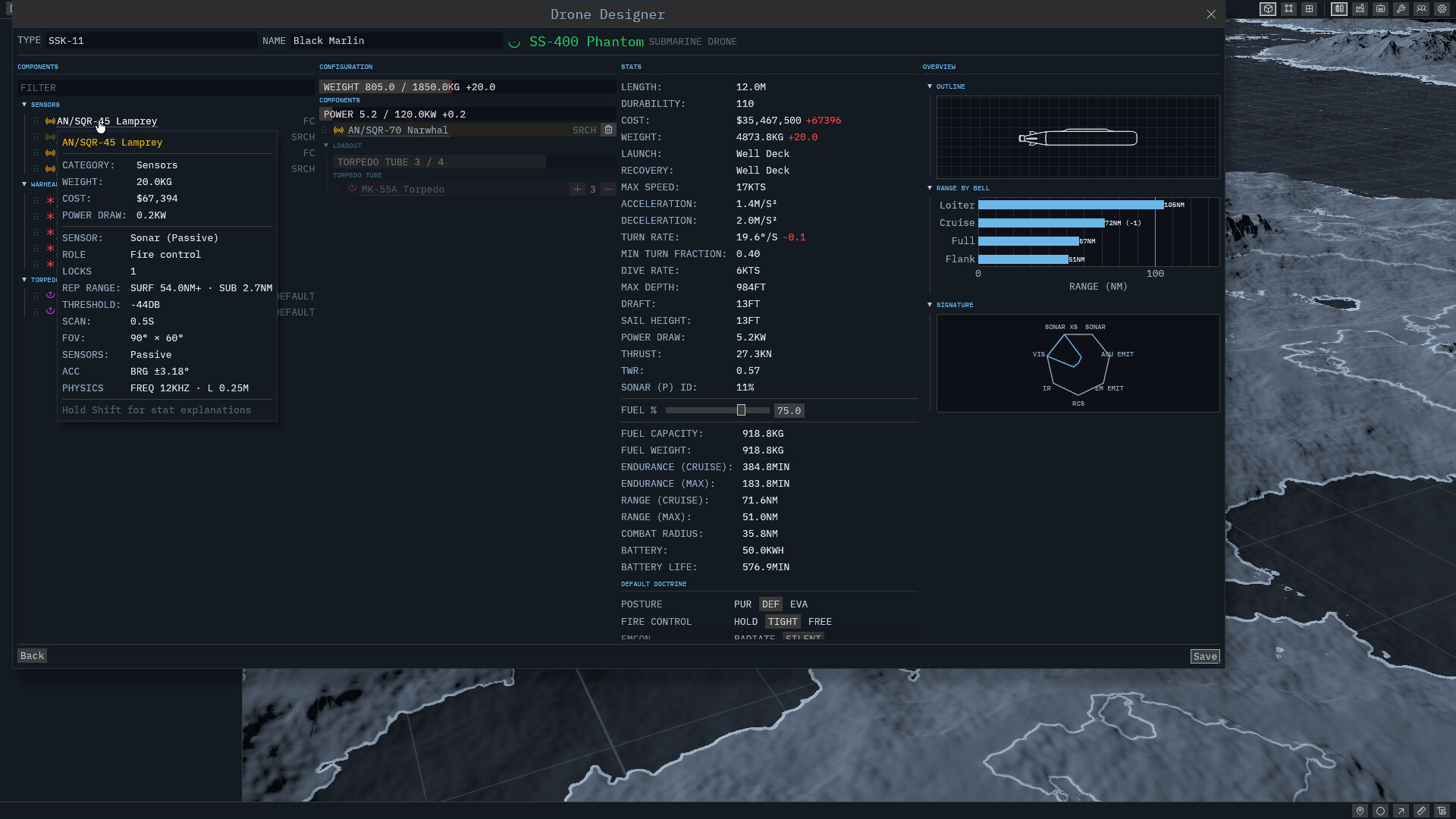Select the circle drawing tool
This screenshot has width=1456, height=819.
(x=1380, y=811)
